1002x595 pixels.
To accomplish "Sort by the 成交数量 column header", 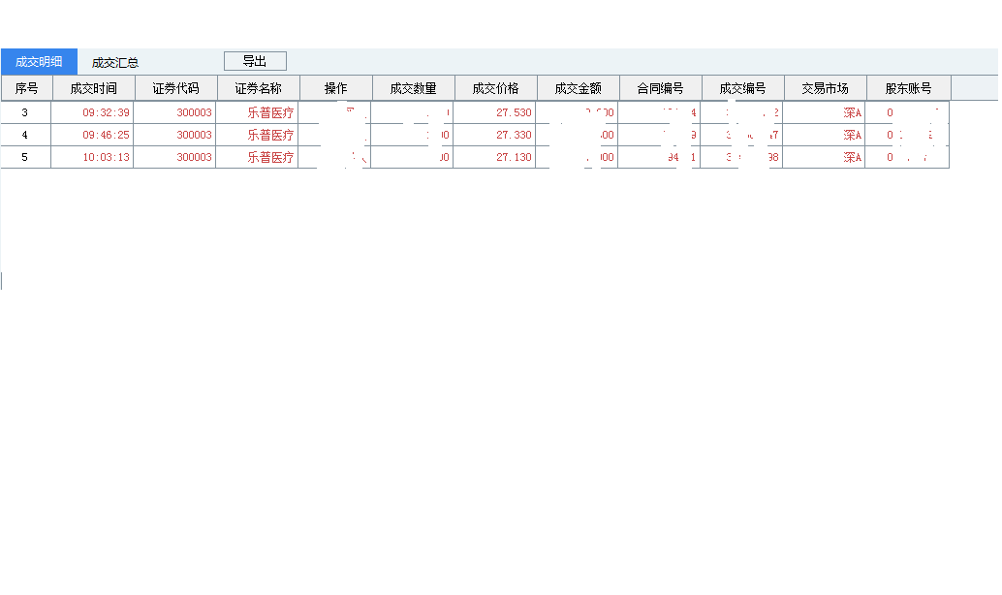I will tap(414, 88).
